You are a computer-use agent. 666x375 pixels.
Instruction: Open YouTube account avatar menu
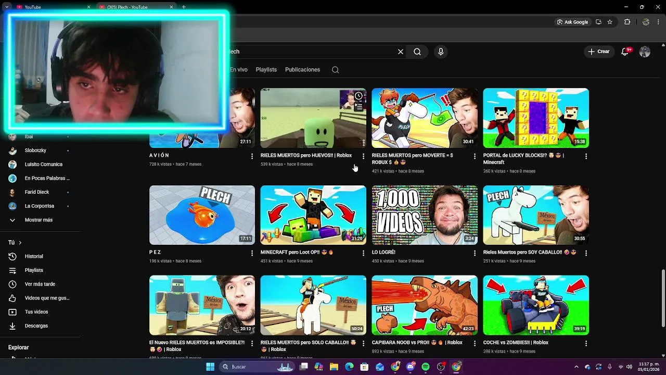(x=645, y=52)
